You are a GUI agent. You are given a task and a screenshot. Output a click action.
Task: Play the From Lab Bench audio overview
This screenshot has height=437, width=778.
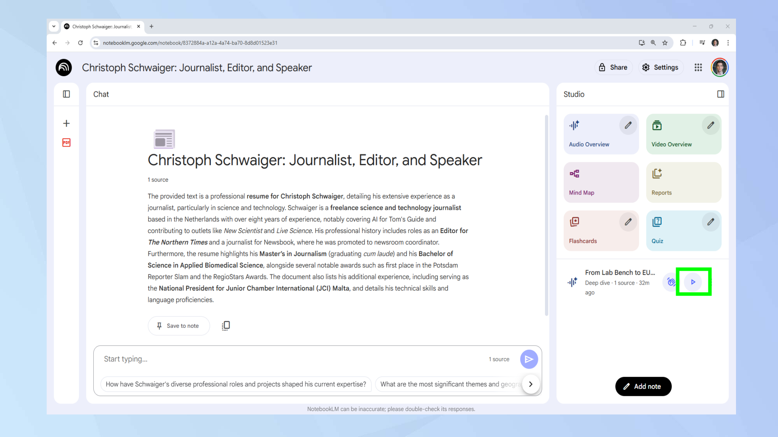click(693, 282)
